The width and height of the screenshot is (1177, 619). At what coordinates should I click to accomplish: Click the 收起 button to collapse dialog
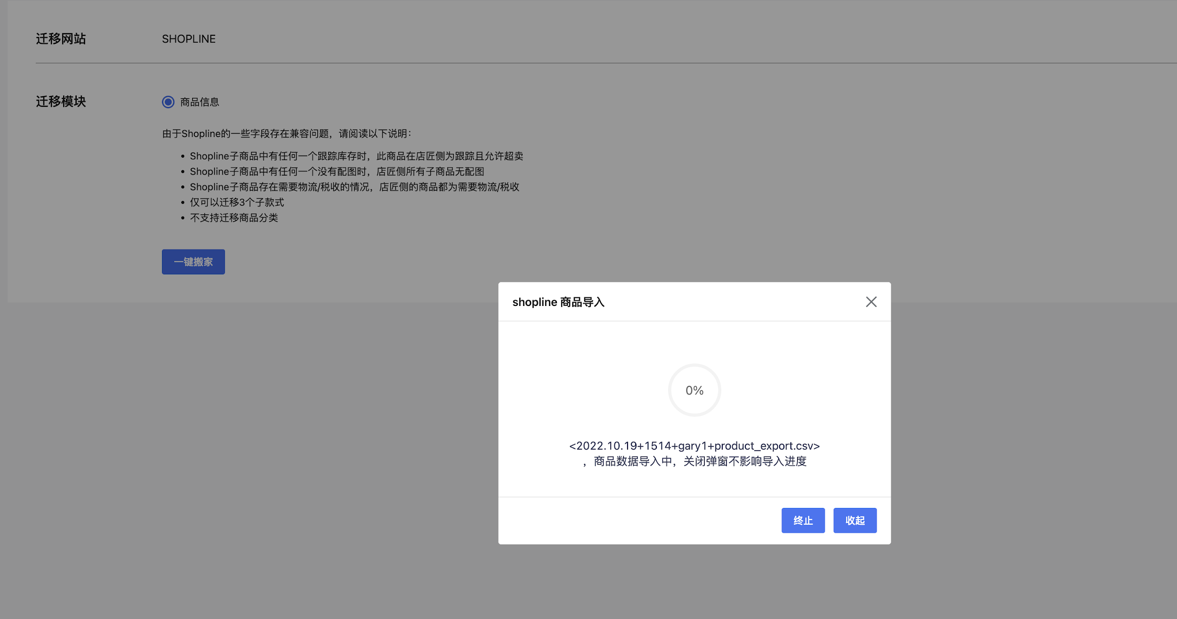tap(855, 520)
